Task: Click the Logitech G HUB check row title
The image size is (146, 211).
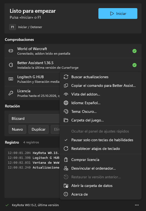Action: click(x=31, y=77)
